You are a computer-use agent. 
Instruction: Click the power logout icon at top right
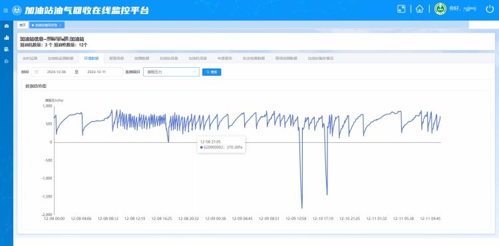pyautogui.click(x=490, y=9)
